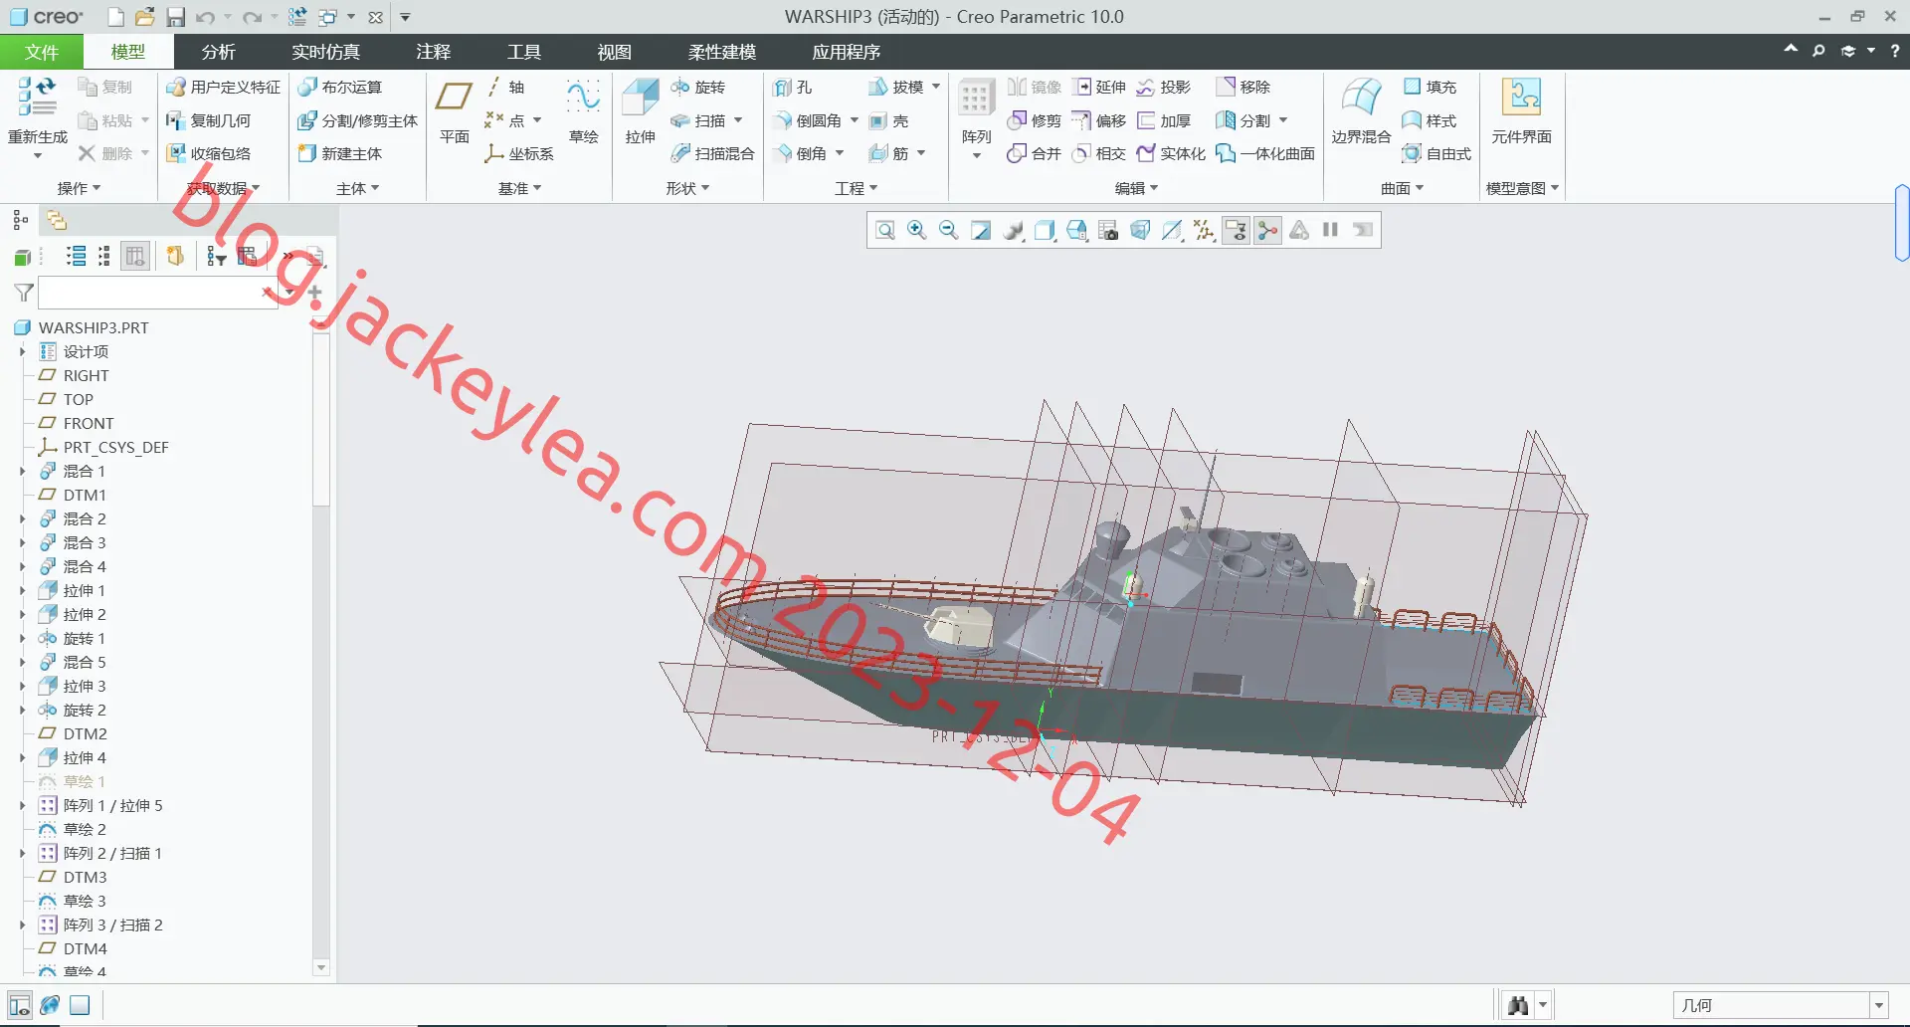Open the 文件 menu

click(42, 52)
